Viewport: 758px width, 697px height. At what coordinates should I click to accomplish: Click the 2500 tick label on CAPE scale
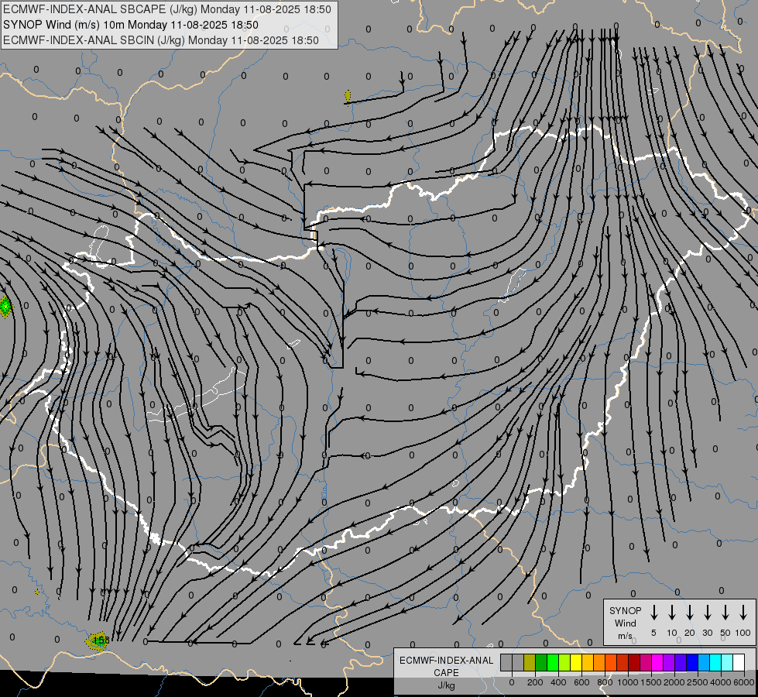[x=698, y=682]
